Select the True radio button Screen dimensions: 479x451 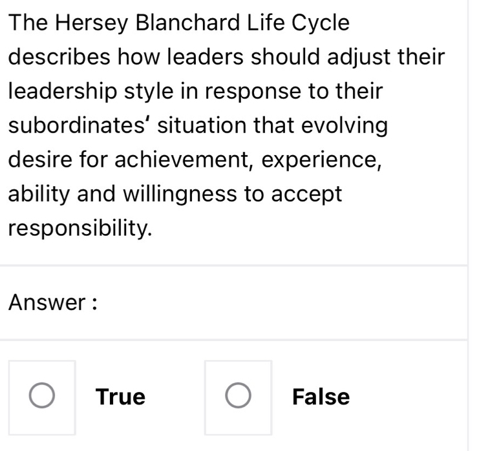(x=43, y=397)
